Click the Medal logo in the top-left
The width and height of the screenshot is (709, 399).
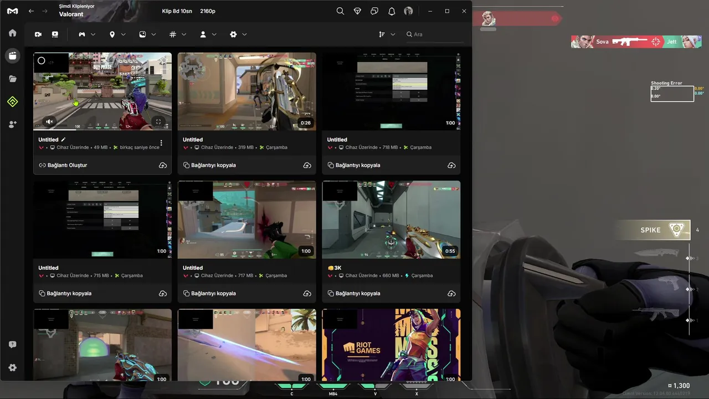point(12,11)
